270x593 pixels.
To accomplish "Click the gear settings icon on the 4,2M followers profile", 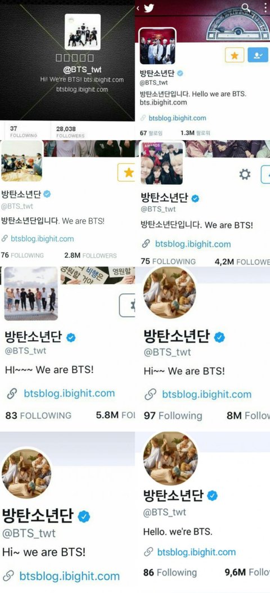I will pyautogui.click(x=245, y=174).
